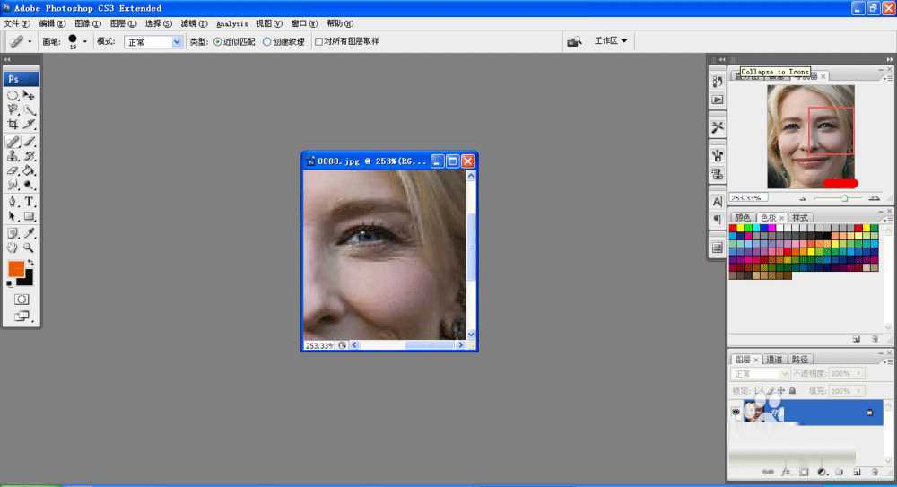
Task: Select the Path Selection tool
Action: [x=13, y=216]
